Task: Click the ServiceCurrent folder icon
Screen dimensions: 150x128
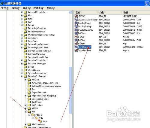Action: [x=25, y=54]
